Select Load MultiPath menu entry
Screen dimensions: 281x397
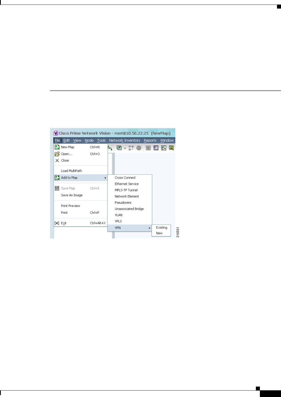point(81,171)
